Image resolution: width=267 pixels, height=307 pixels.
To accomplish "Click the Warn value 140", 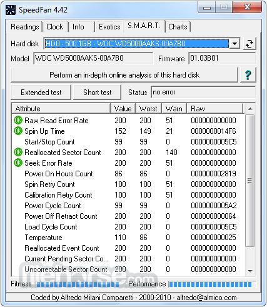I will point(171,153).
